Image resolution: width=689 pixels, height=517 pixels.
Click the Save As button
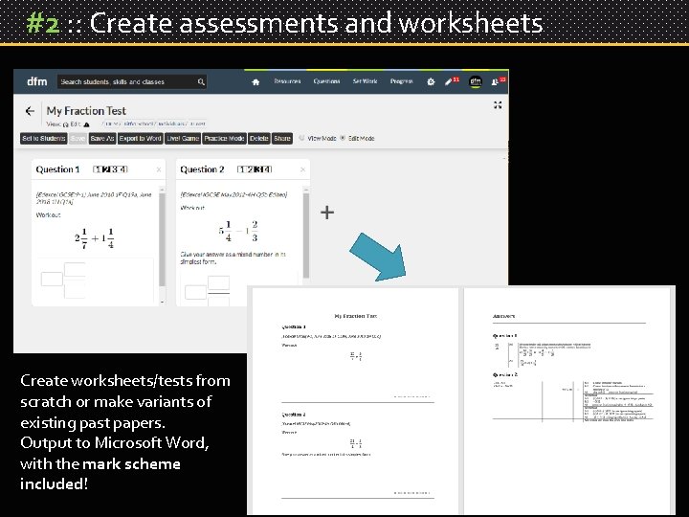click(102, 139)
